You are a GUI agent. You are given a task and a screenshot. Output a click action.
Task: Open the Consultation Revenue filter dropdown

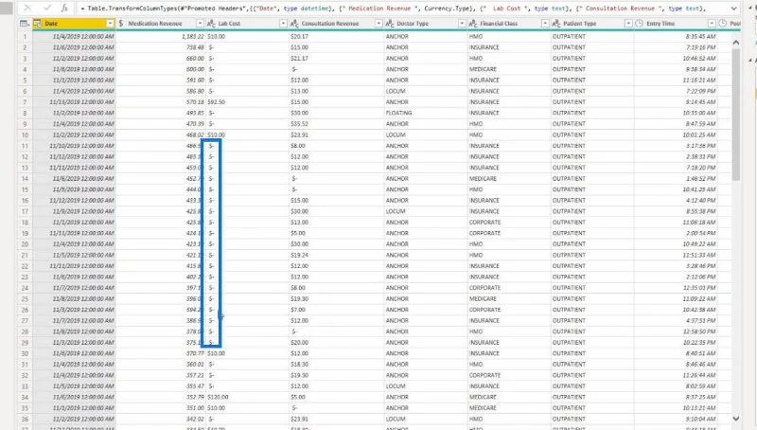[378, 23]
